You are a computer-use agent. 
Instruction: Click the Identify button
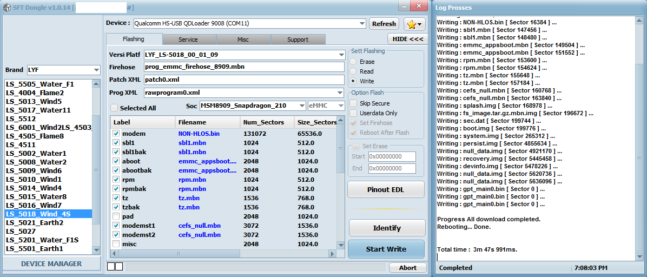click(387, 228)
